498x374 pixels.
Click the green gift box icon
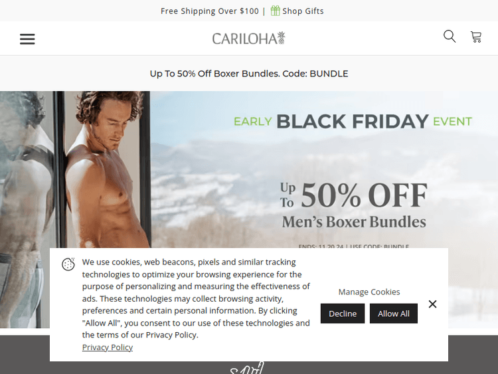[275, 11]
